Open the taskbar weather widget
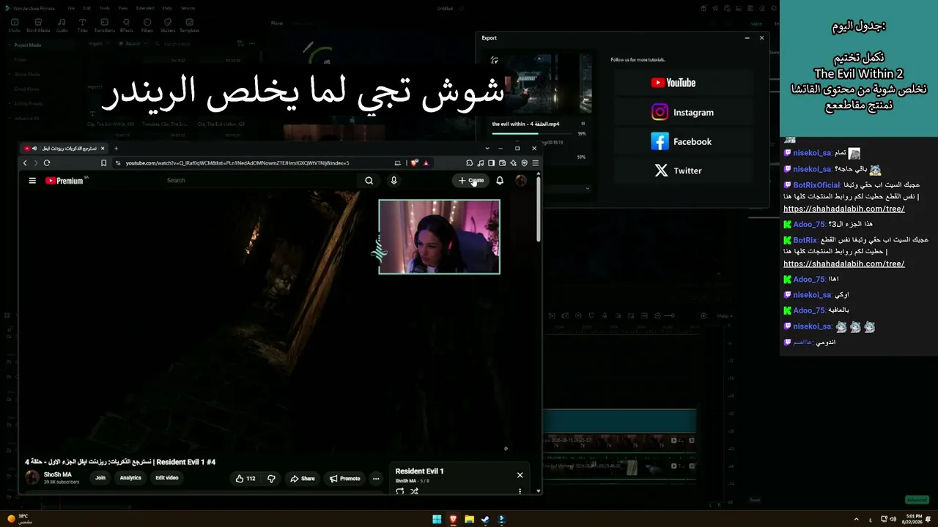The width and height of the screenshot is (938, 527). pyautogui.click(x=20, y=519)
